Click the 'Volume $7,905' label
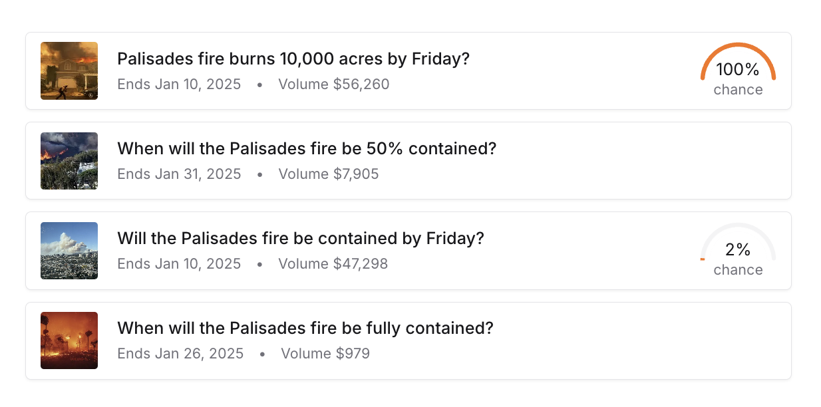 tap(329, 174)
